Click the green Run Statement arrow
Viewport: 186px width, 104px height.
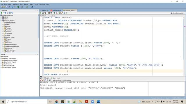41,13
